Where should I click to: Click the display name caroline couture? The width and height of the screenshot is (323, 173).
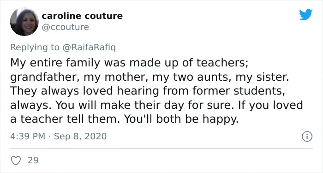pos(82,16)
